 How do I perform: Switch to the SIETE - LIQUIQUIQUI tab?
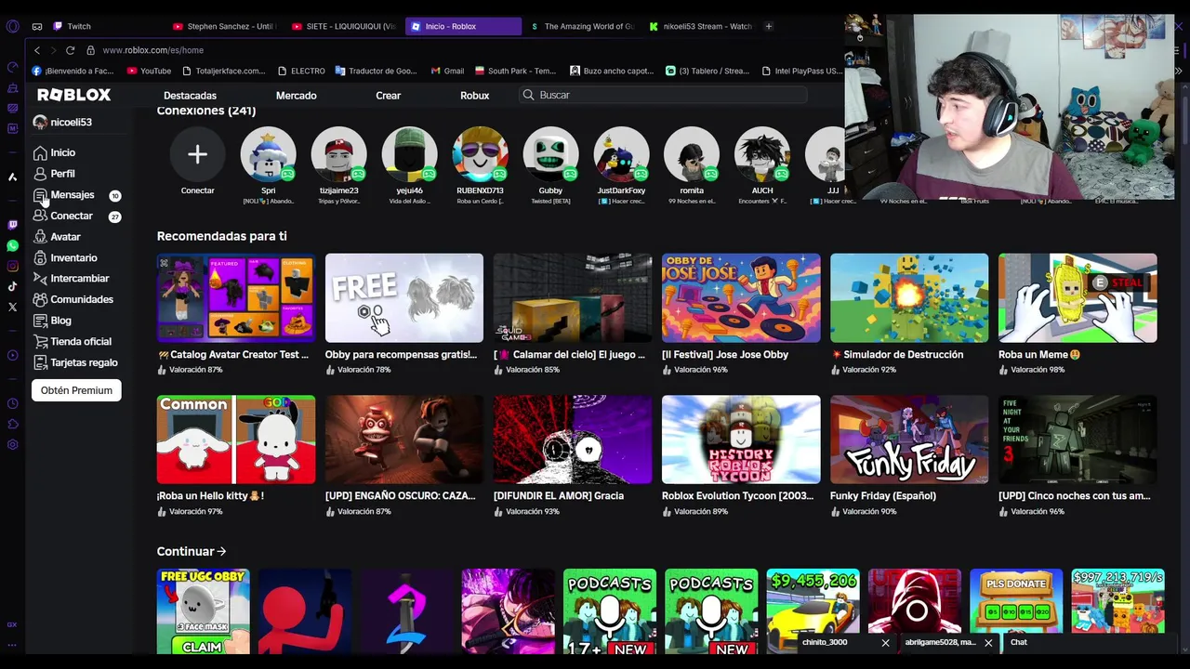[x=344, y=26]
